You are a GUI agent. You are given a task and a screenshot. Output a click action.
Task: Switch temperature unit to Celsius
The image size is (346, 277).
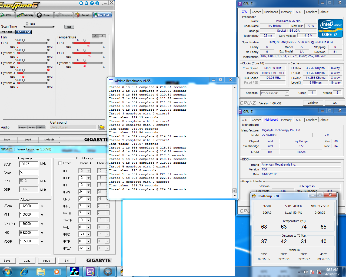[x=95, y=36]
